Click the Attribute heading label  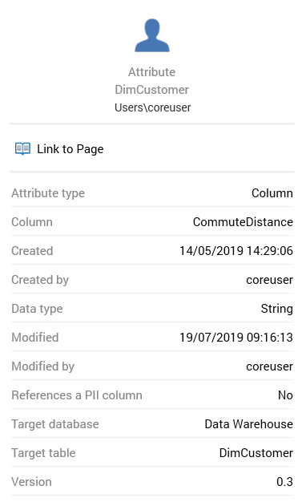click(152, 72)
